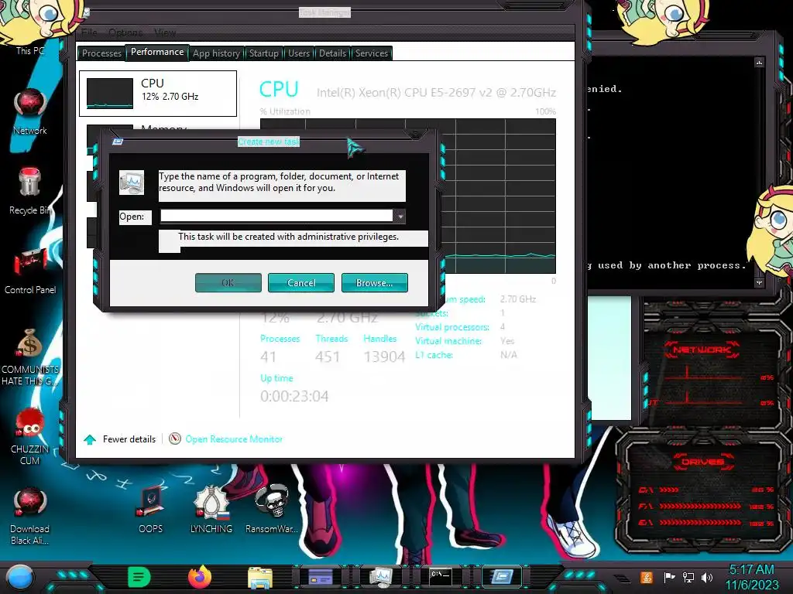Select the Performance tab
The height and width of the screenshot is (594, 793).
(x=157, y=52)
